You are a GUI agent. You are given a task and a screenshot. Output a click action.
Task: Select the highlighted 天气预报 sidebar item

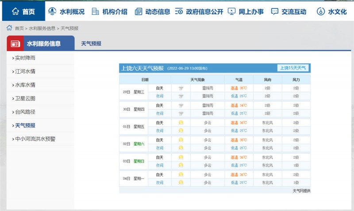41,125
